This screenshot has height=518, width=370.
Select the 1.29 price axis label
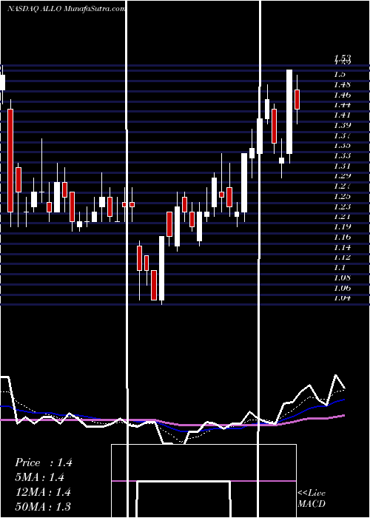pos(343,176)
